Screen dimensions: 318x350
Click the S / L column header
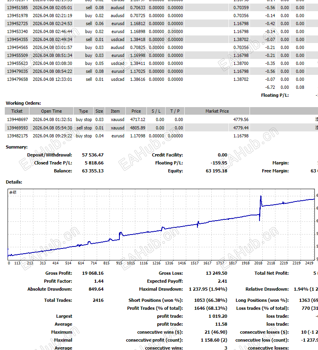point(156,111)
